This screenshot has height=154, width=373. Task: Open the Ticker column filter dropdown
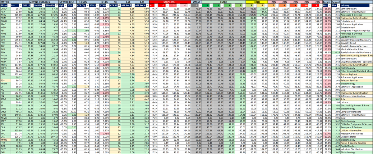[x=9, y=5]
